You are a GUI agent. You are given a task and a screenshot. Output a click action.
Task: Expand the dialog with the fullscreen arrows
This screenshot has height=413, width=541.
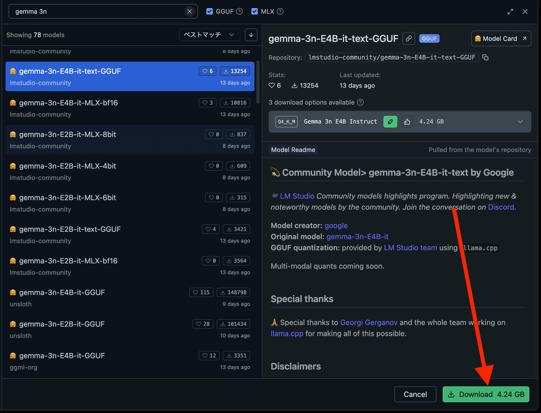pyautogui.click(x=510, y=12)
